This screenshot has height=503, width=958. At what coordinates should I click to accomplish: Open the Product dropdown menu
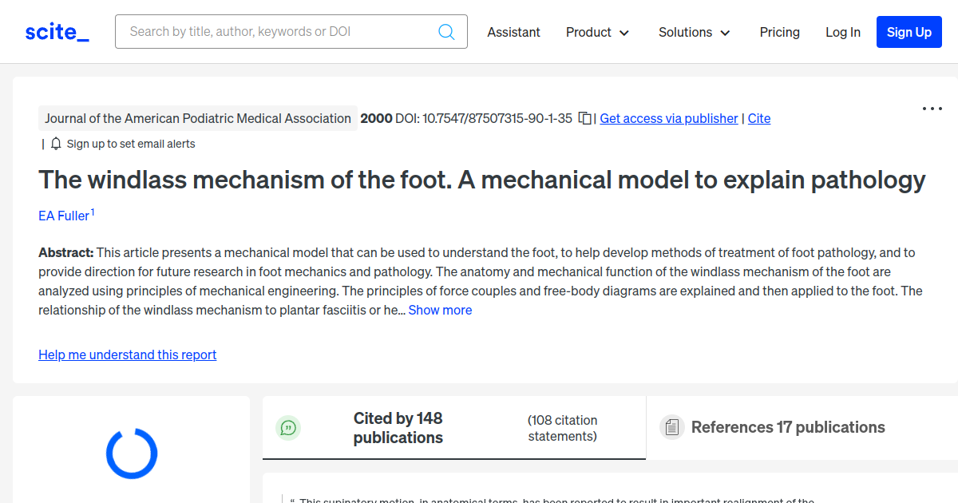point(597,32)
